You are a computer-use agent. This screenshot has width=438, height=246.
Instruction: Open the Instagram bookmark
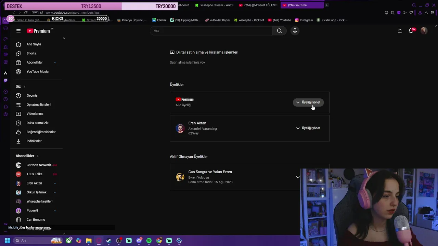304,20
